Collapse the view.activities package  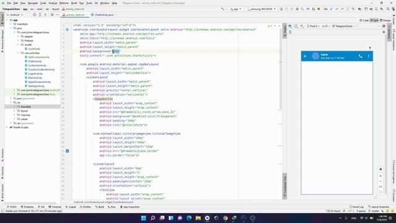(x=19, y=53)
